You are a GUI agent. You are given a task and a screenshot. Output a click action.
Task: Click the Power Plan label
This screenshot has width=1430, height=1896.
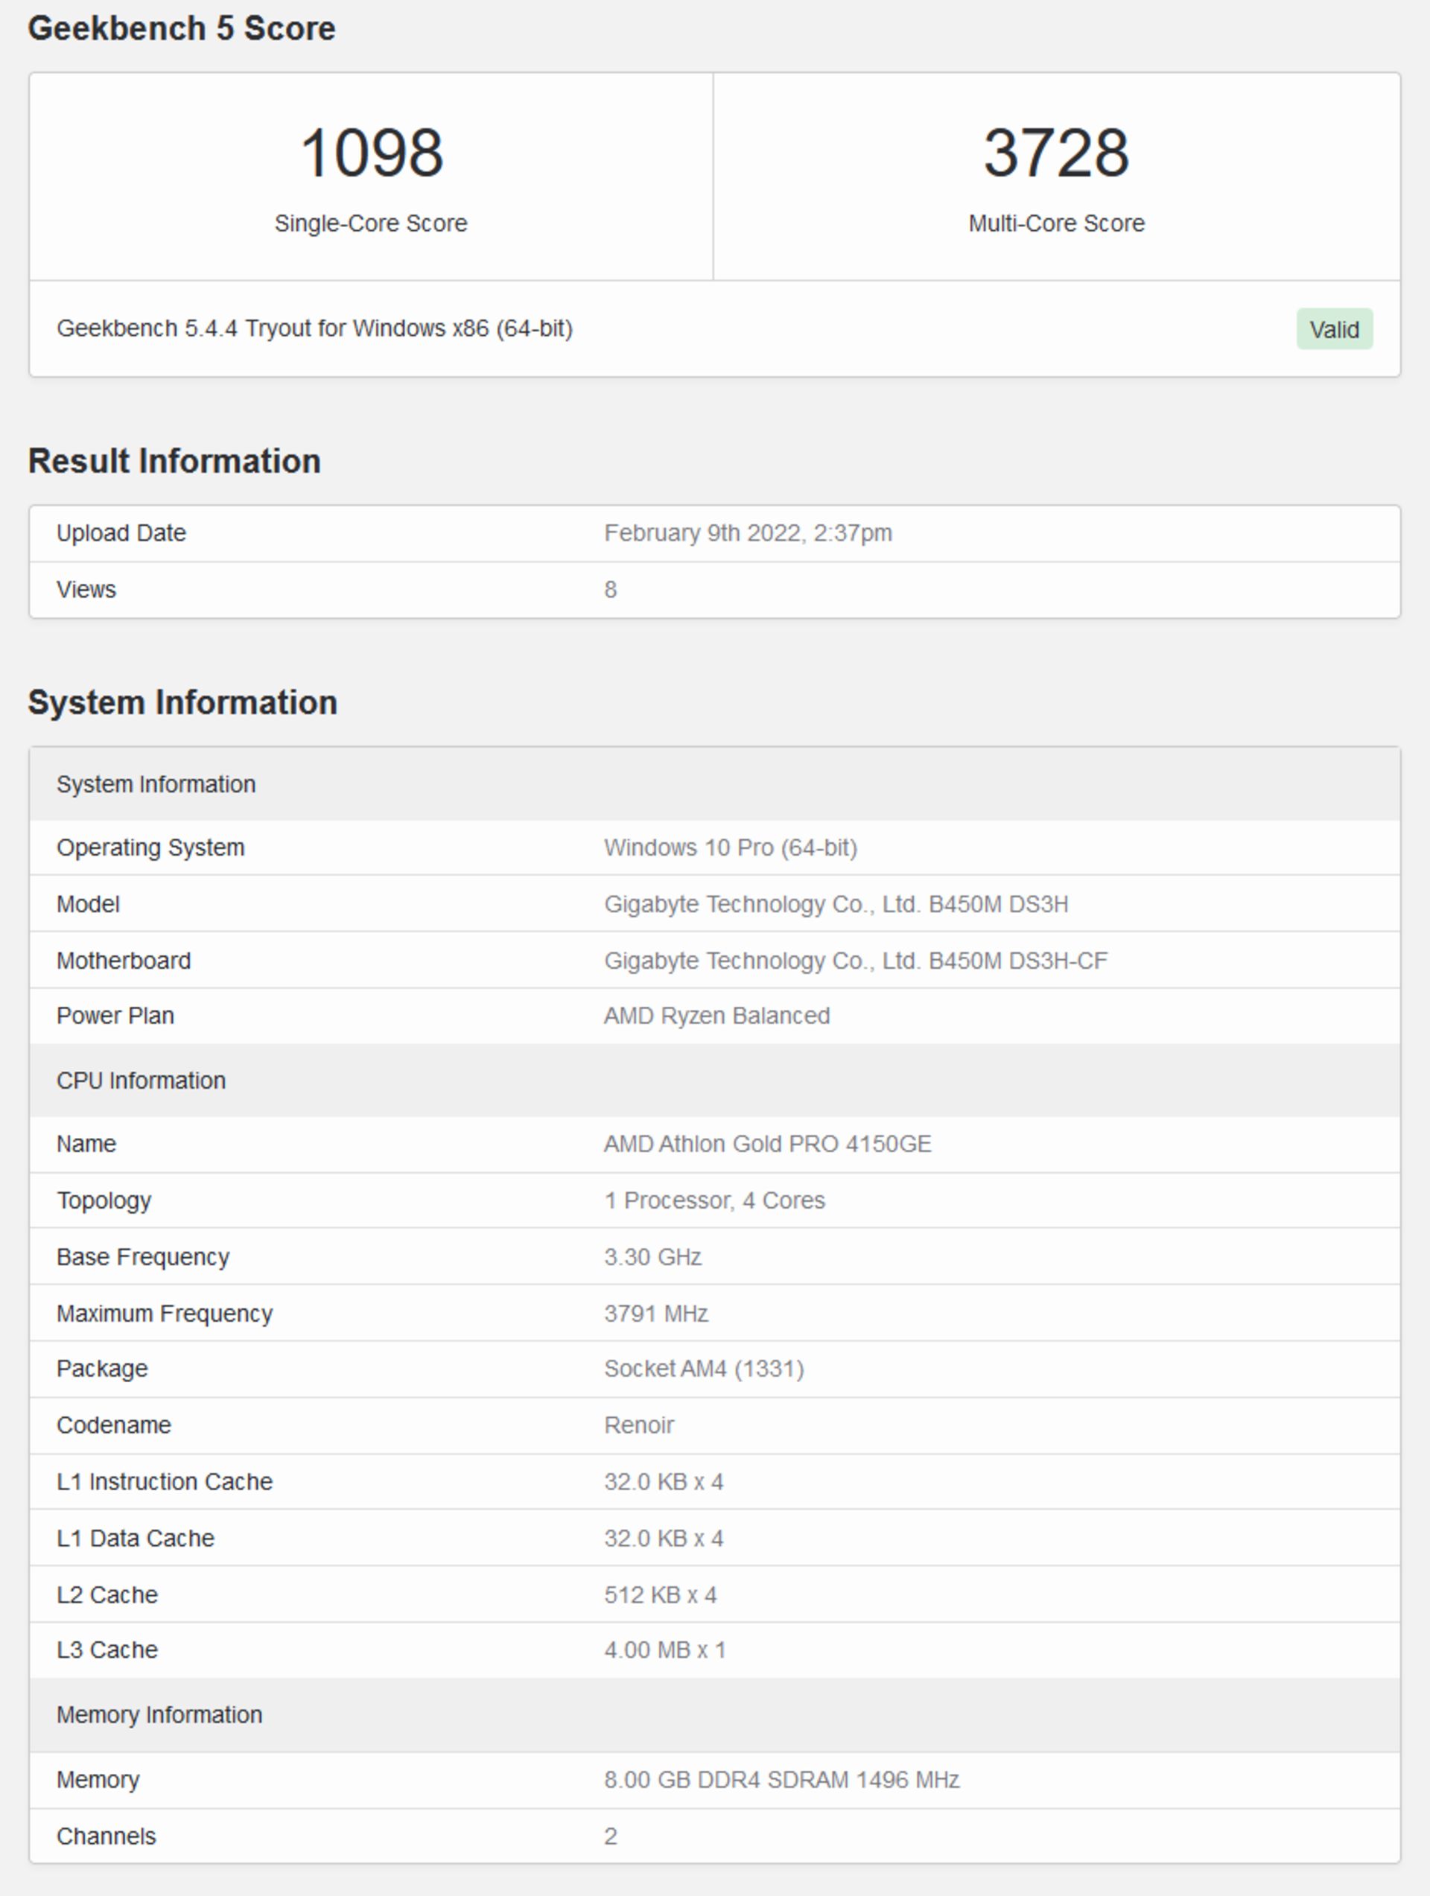115,1016
